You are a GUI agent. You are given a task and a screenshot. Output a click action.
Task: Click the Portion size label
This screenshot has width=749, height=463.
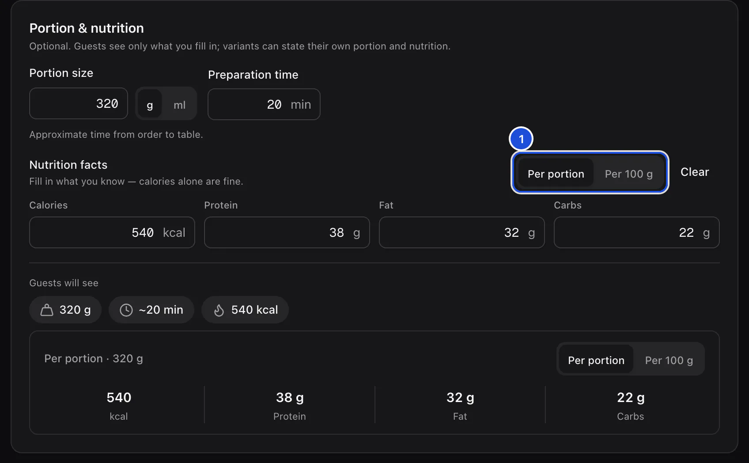pos(61,73)
